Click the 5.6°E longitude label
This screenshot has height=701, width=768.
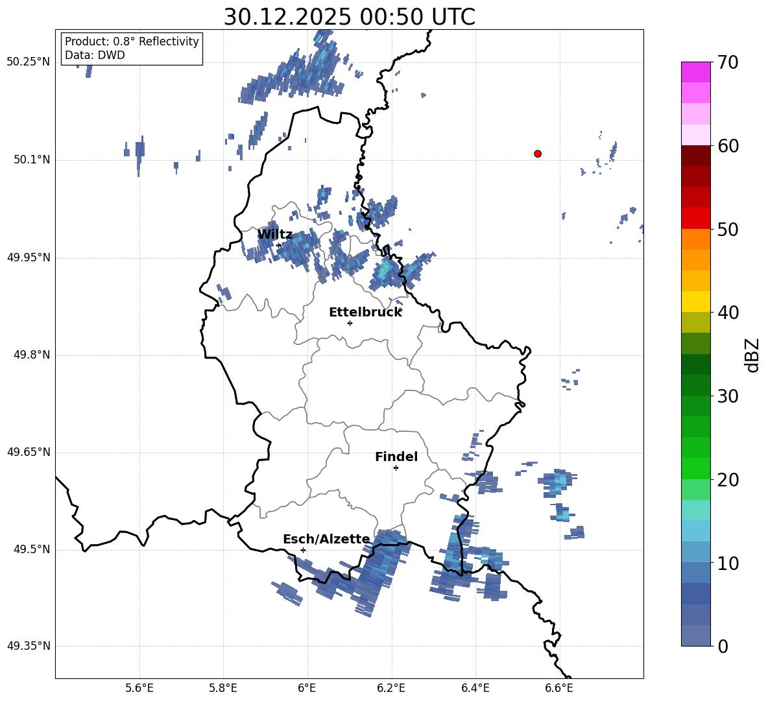[139, 688]
